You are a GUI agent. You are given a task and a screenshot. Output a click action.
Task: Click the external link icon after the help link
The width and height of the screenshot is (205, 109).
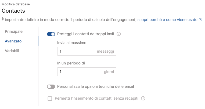tap(200, 20)
